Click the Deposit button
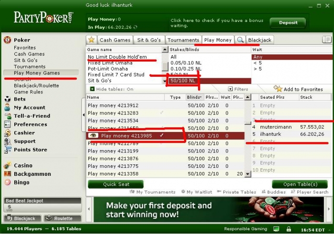334x234 pixels. (x=288, y=22)
